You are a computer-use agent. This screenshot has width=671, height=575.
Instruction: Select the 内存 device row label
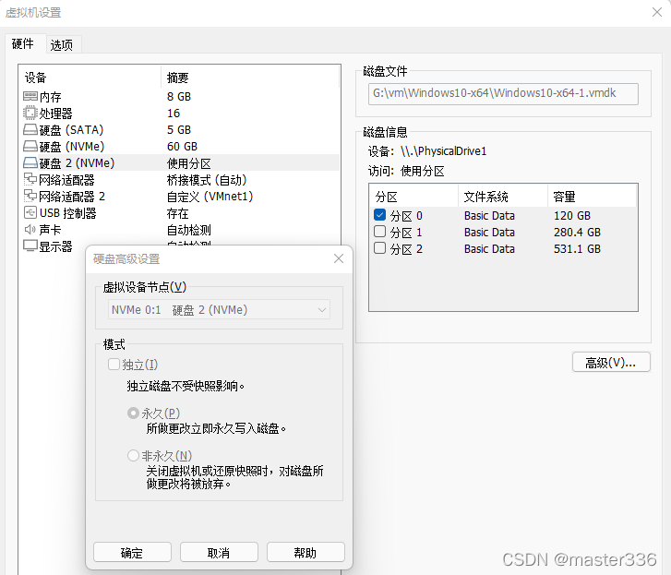tap(51, 97)
